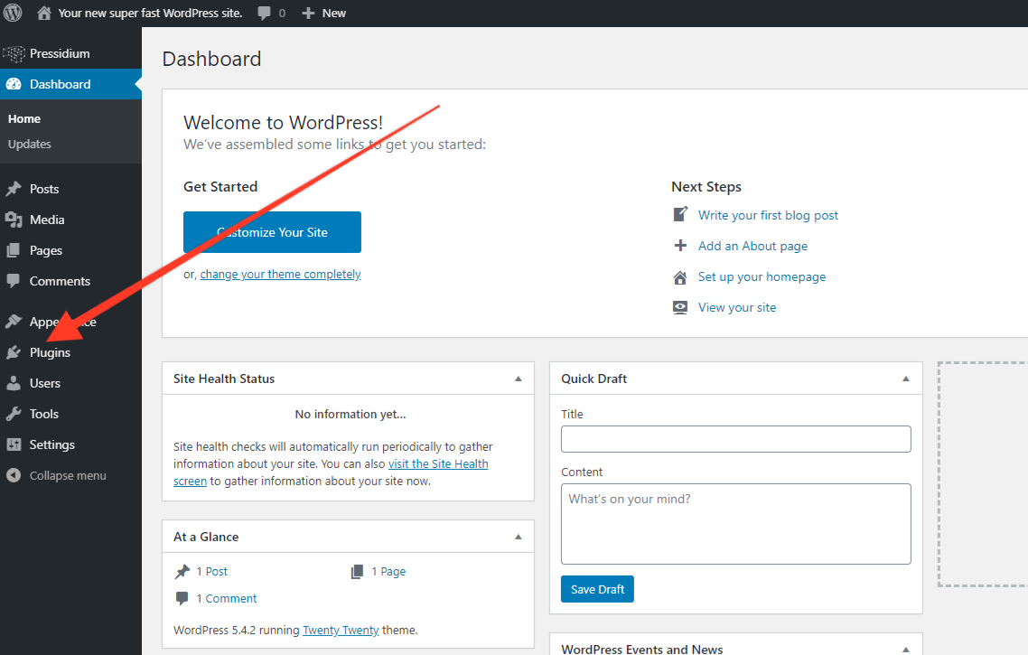The image size is (1028, 655).
Task: Click the Tools wrench icon
Action: tap(14, 414)
